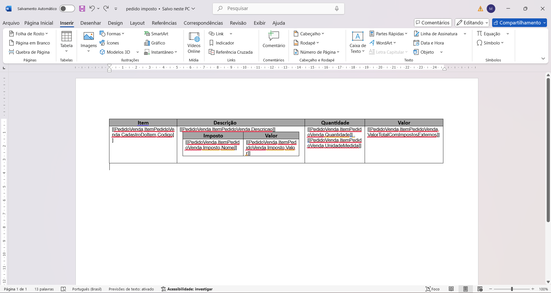Click the Save icon in title bar

click(82, 9)
